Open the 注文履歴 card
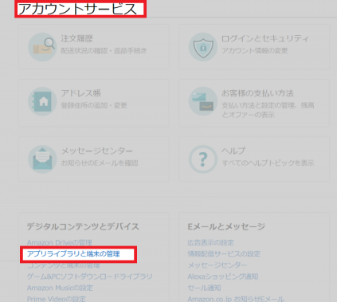This screenshot has width=337, height=302. coord(93,47)
